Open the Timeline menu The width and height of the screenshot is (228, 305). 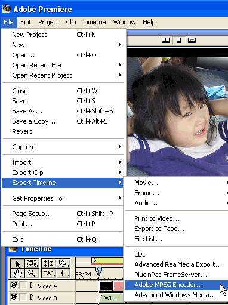[94, 22]
